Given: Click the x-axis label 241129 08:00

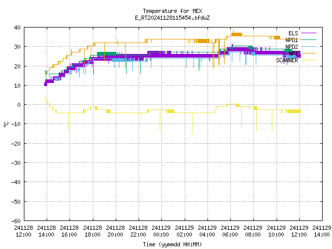Looking at the screenshot, I should click(253, 231).
